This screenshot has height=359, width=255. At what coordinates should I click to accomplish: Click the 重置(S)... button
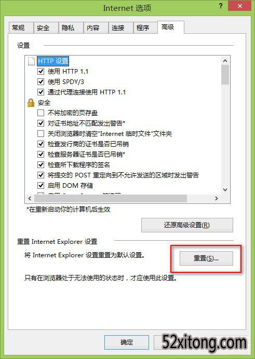pyautogui.click(x=206, y=258)
